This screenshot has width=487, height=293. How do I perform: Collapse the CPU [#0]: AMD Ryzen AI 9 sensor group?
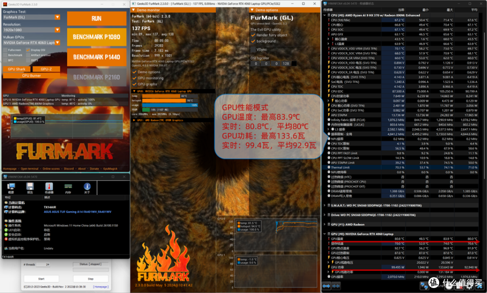325,15
